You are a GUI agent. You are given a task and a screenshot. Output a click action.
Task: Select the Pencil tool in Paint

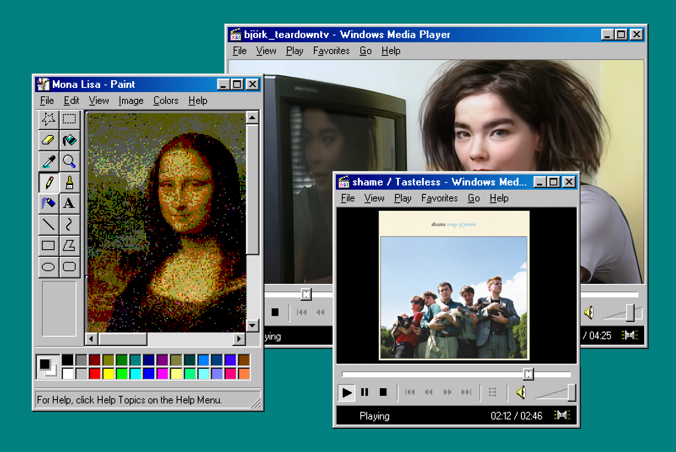pos(49,182)
